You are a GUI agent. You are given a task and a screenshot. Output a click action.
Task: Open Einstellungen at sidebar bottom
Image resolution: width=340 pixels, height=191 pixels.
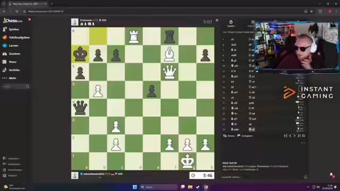pyautogui.click(x=13, y=170)
